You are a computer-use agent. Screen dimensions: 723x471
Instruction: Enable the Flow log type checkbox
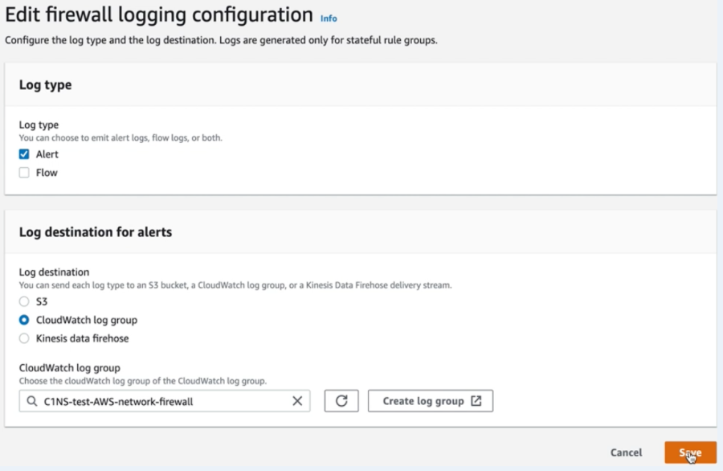24,173
